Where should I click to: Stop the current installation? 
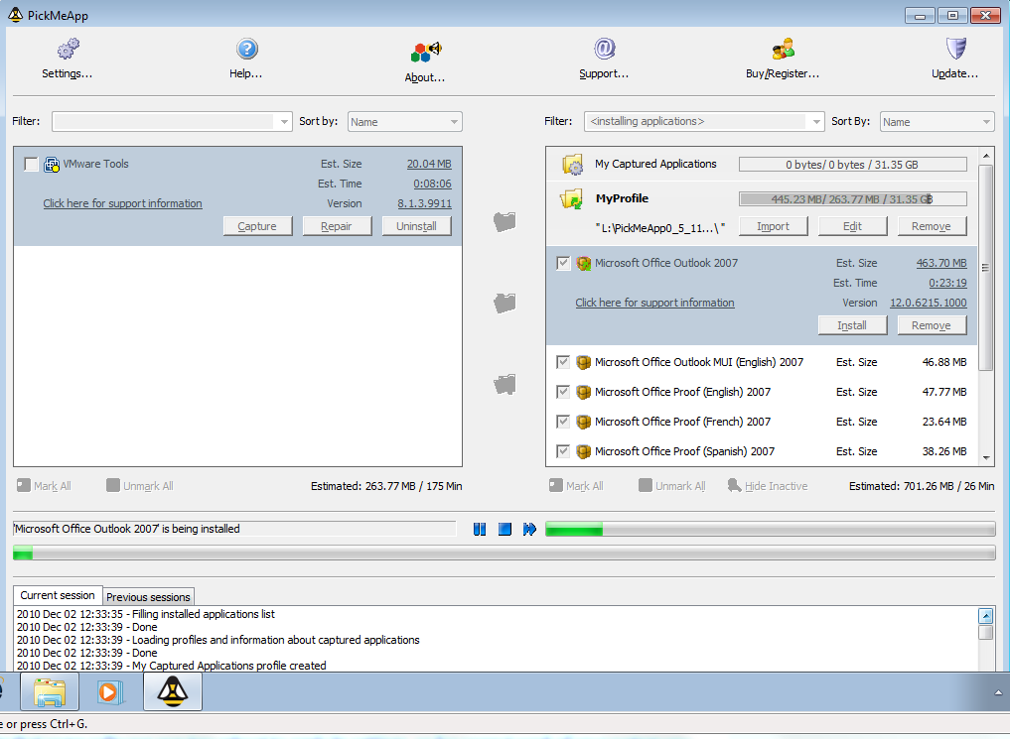(505, 529)
